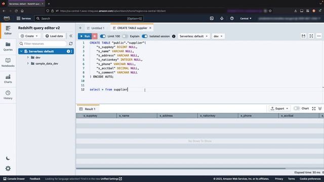
Task: Open the AWS Services grid menu
Action: pyautogui.click(x=24, y=18)
